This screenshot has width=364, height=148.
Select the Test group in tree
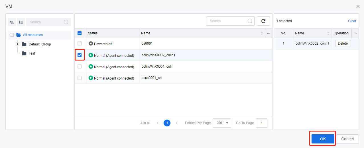pos(32,53)
